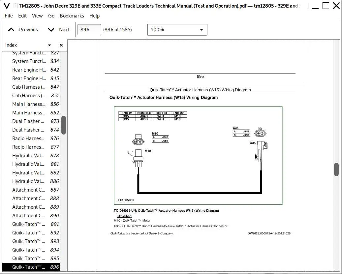Select index entry Hydraulic Val... page 882
This screenshot has width=342, height=274.
point(31,173)
